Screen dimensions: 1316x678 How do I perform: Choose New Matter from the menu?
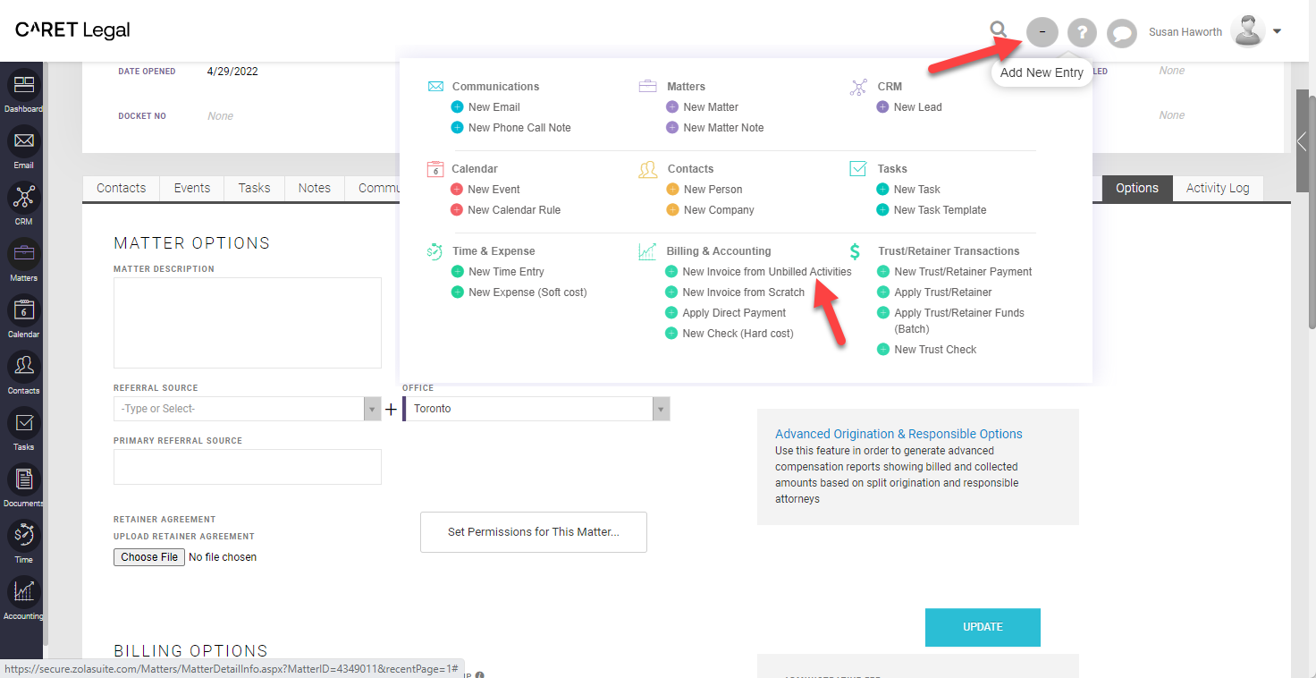711,107
